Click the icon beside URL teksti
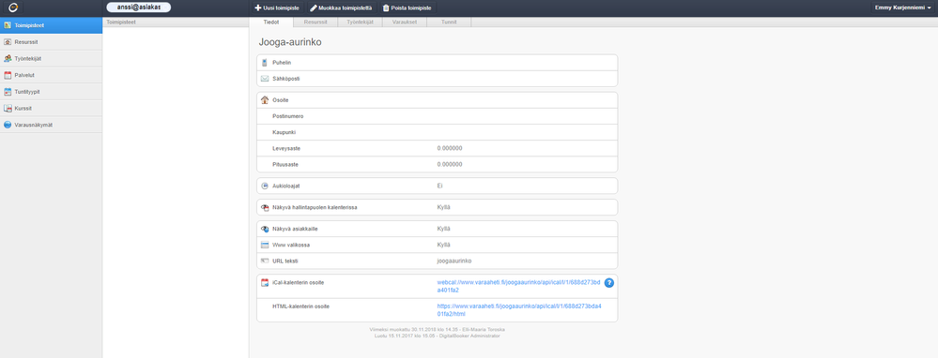This screenshot has height=358, width=938. click(265, 261)
